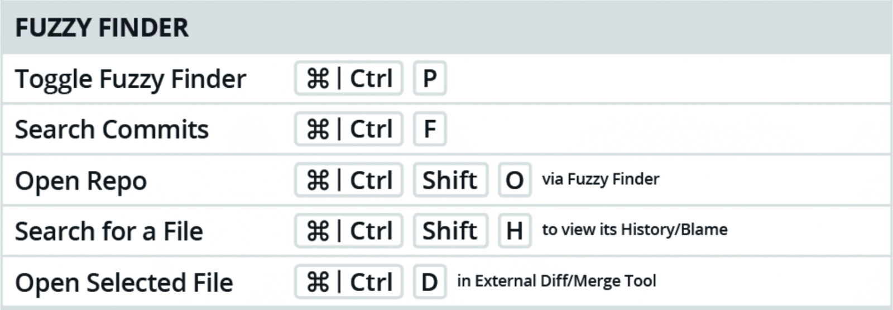Click the ⌘ | Ctrl key in Search for a File row
The image size is (893, 310).
click(x=349, y=231)
